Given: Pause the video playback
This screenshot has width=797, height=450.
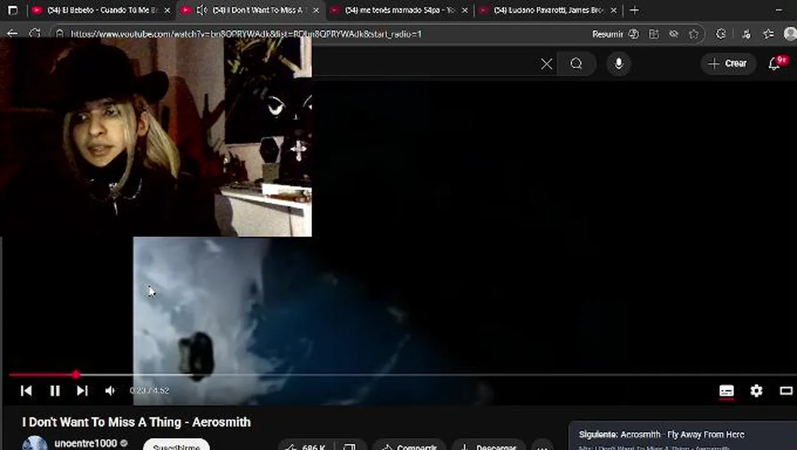Looking at the screenshot, I should [x=54, y=391].
